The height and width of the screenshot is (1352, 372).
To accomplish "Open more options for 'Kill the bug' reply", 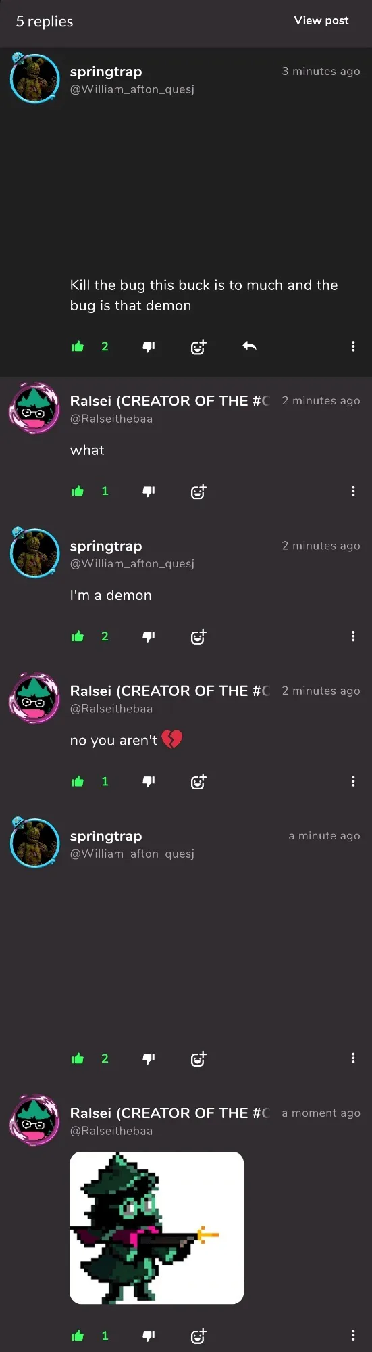I will [353, 346].
